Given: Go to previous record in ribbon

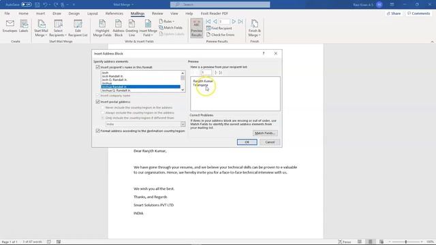Looking at the screenshot, I should click(x=215, y=21).
